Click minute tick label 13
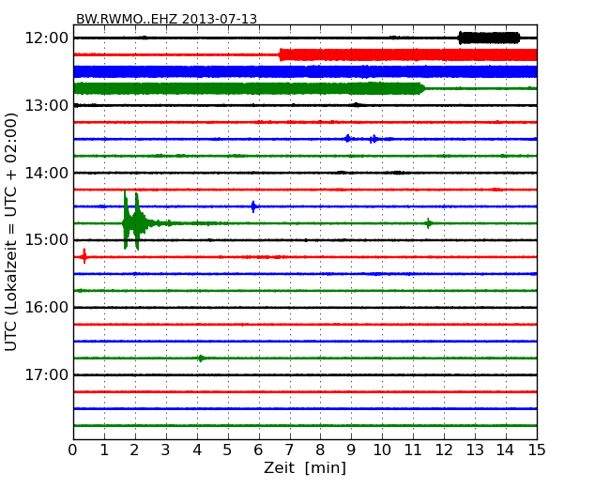The height and width of the screenshot is (488, 610). pyautogui.click(x=475, y=450)
